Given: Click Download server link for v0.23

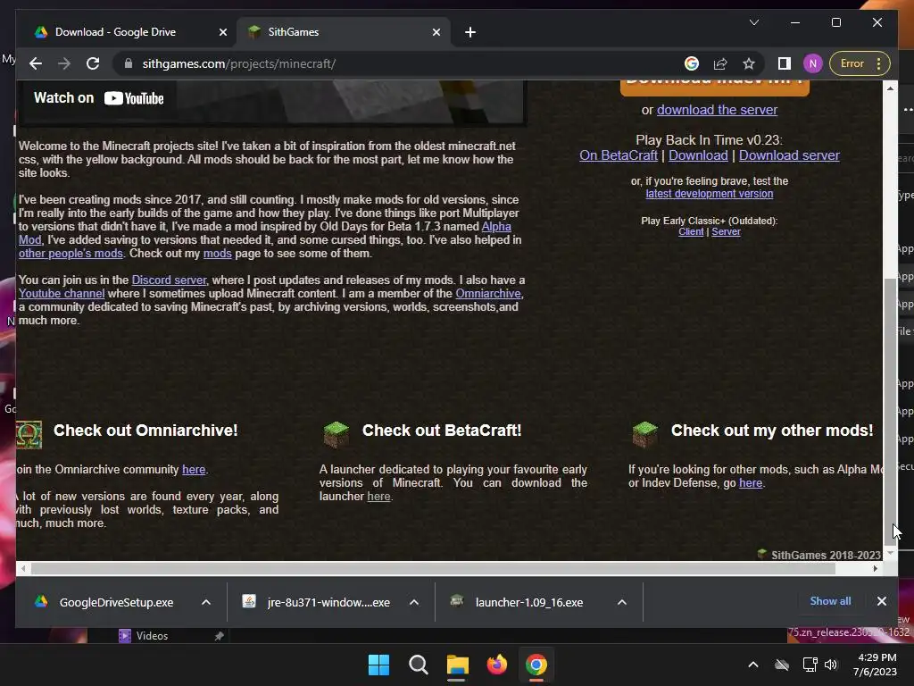Looking at the screenshot, I should coord(789,155).
